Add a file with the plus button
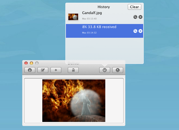 click(x=56, y=70)
